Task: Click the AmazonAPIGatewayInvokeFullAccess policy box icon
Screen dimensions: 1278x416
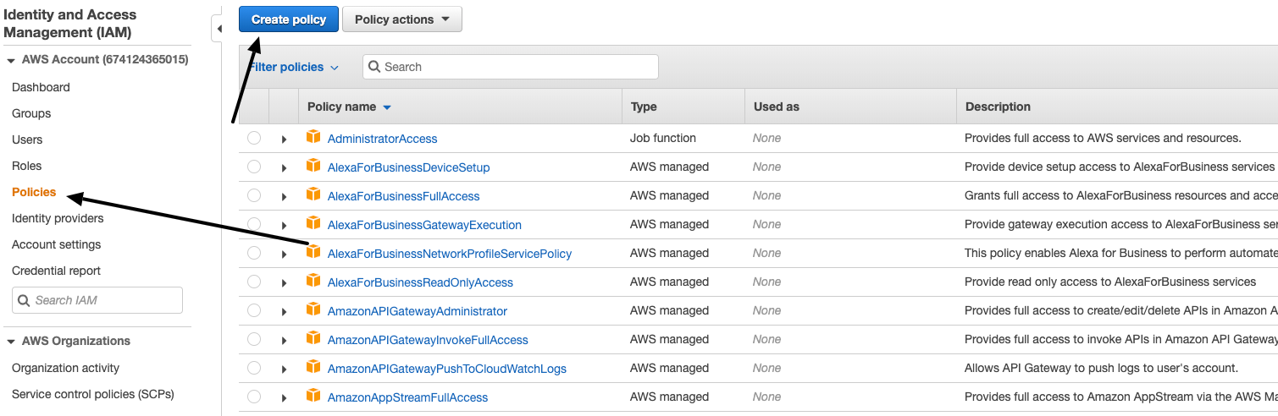Action: point(313,338)
